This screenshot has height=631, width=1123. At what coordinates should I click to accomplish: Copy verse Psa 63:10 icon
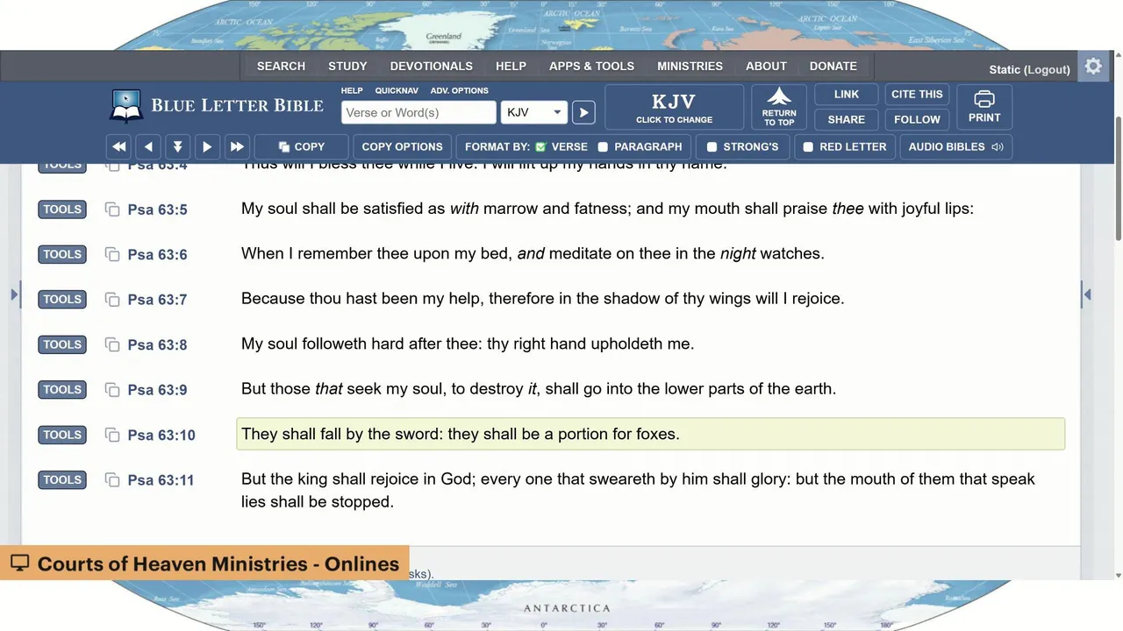pos(112,435)
